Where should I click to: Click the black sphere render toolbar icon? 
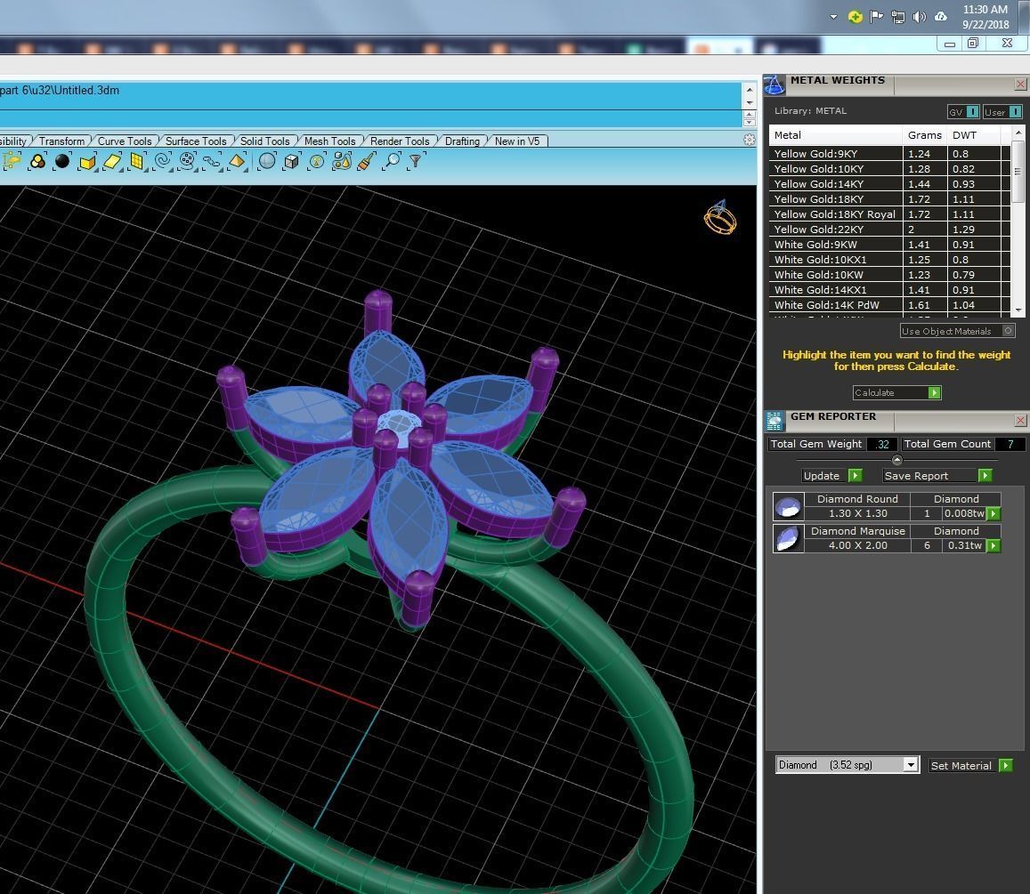click(62, 161)
